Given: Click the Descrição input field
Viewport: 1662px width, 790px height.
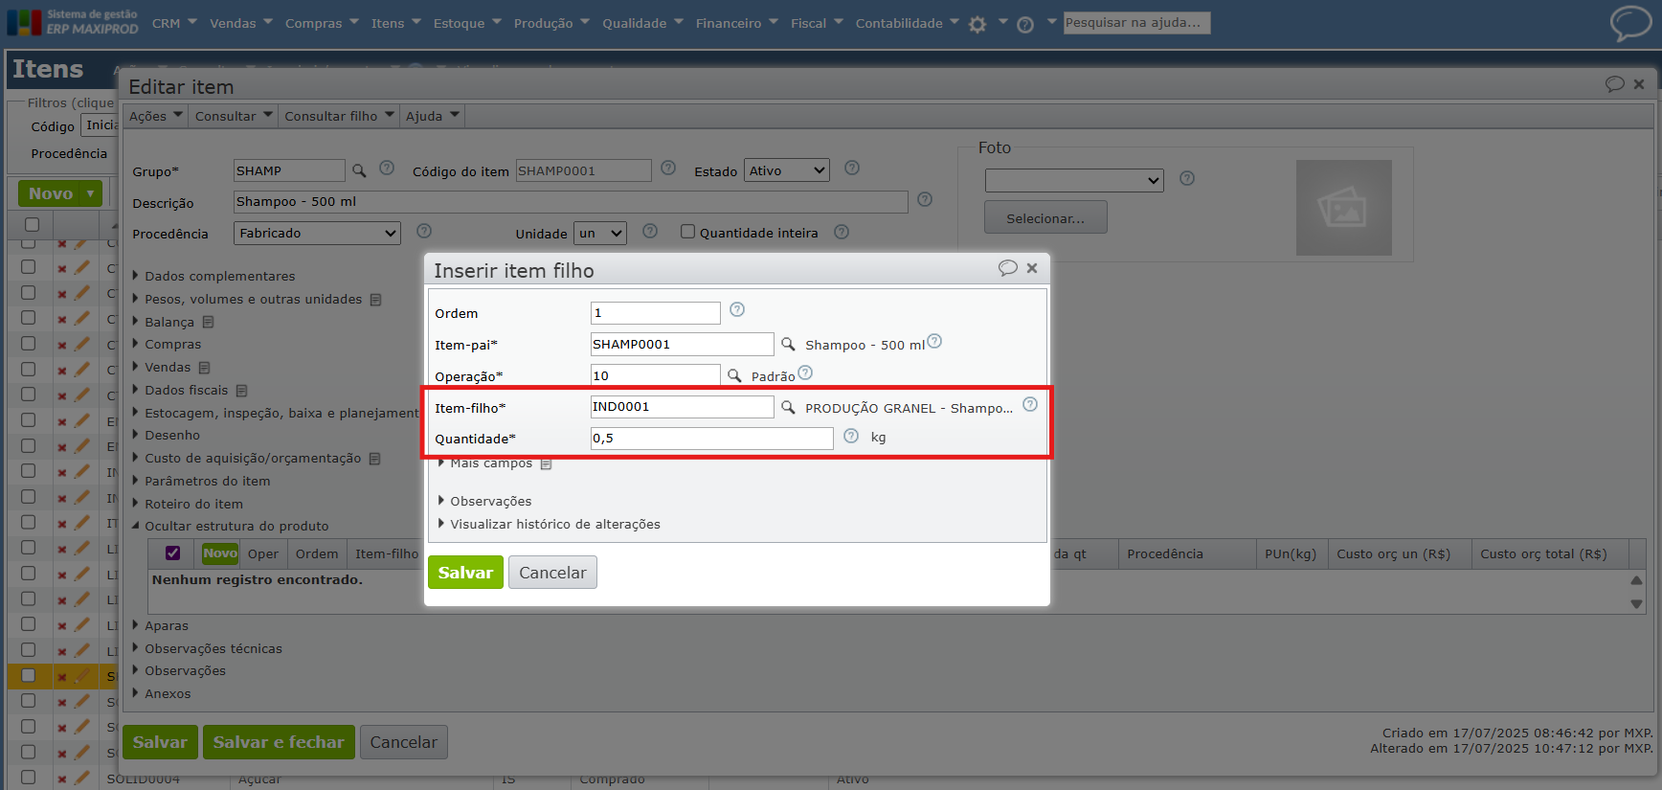Looking at the screenshot, I should coord(571,202).
